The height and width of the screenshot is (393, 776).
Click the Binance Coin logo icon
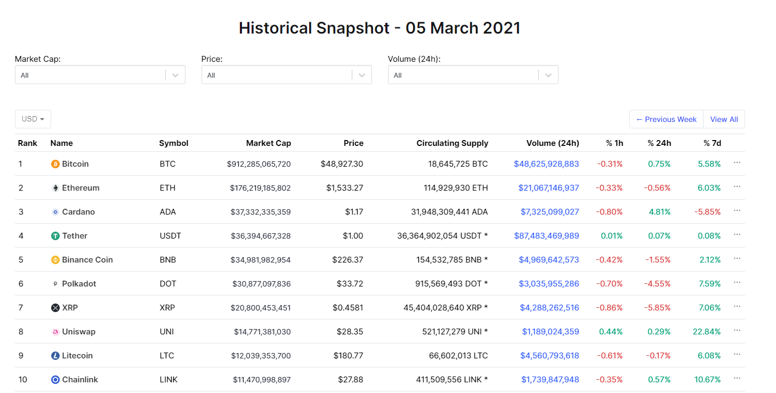coord(55,260)
